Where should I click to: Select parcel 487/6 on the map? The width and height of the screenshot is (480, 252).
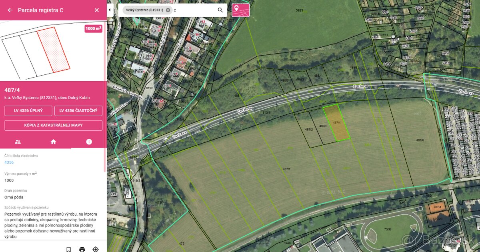click(420, 140)
